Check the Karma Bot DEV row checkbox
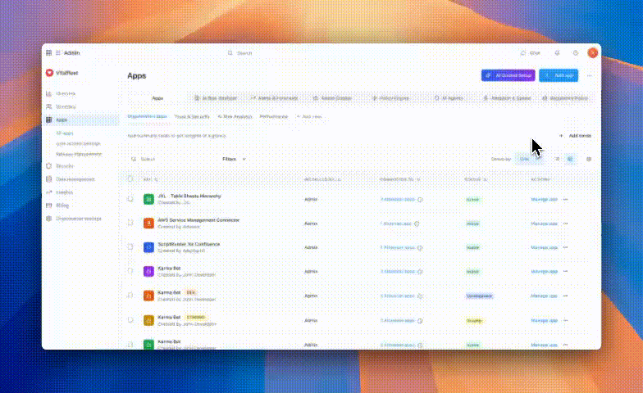643x393 pixels. click(130, 295)
